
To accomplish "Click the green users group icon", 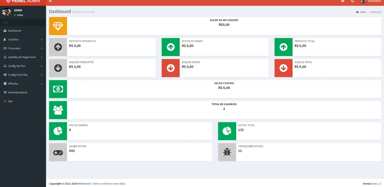I will [58, 110].
